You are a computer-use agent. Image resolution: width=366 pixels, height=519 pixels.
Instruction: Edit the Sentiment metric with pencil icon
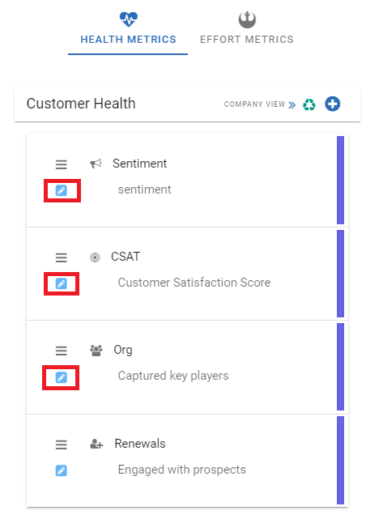click(62, 190)
